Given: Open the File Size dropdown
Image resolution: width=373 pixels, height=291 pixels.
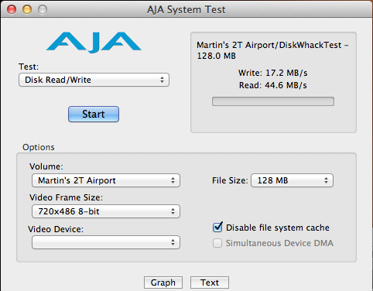Looking at the screenshot, I should 292,180.
